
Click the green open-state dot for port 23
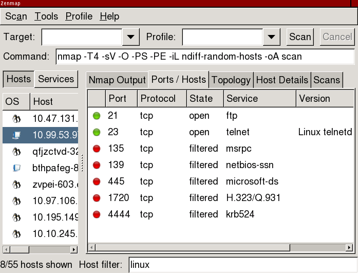coord(97,132)
